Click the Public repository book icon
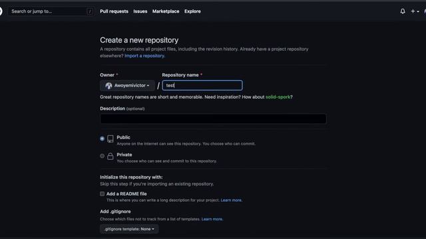Image resolution: width=426 pixels, height=239 pixels. pos(110,139)
